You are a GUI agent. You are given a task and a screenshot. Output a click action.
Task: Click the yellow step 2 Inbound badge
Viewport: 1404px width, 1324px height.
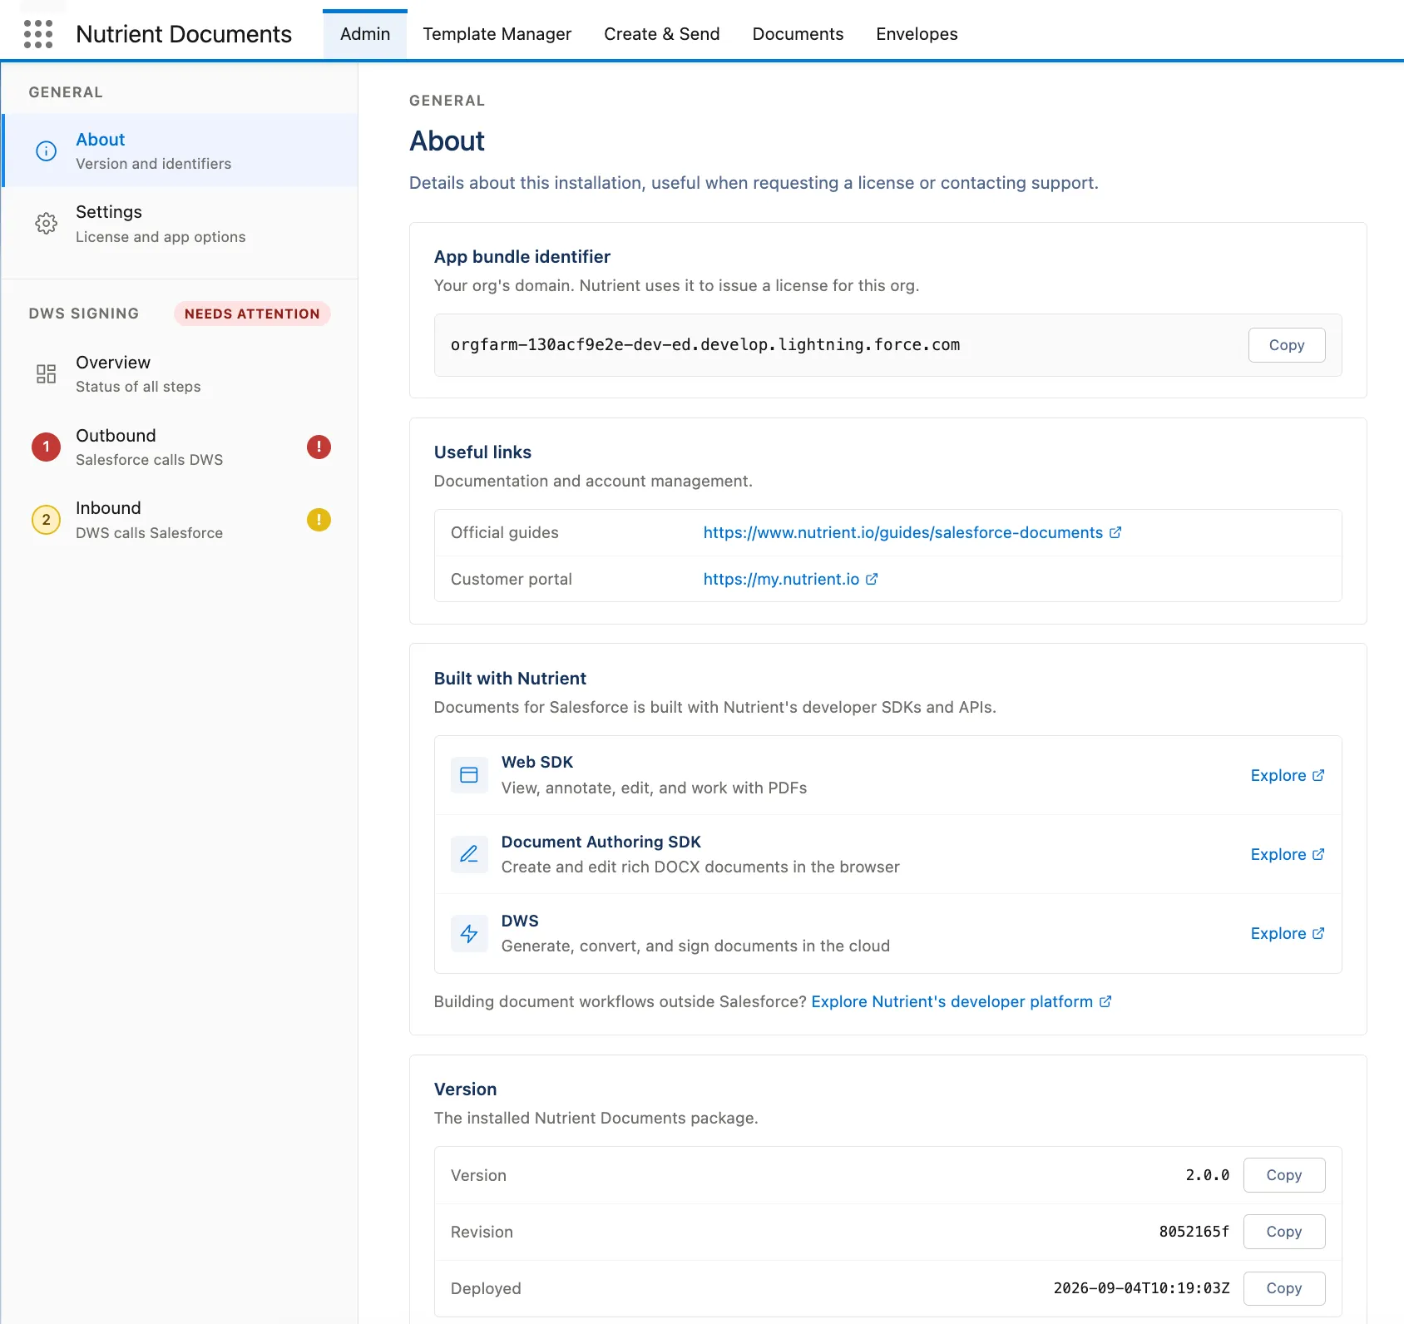[47, 520]
